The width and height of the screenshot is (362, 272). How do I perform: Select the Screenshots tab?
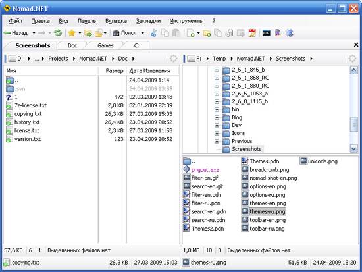[33, 45]
